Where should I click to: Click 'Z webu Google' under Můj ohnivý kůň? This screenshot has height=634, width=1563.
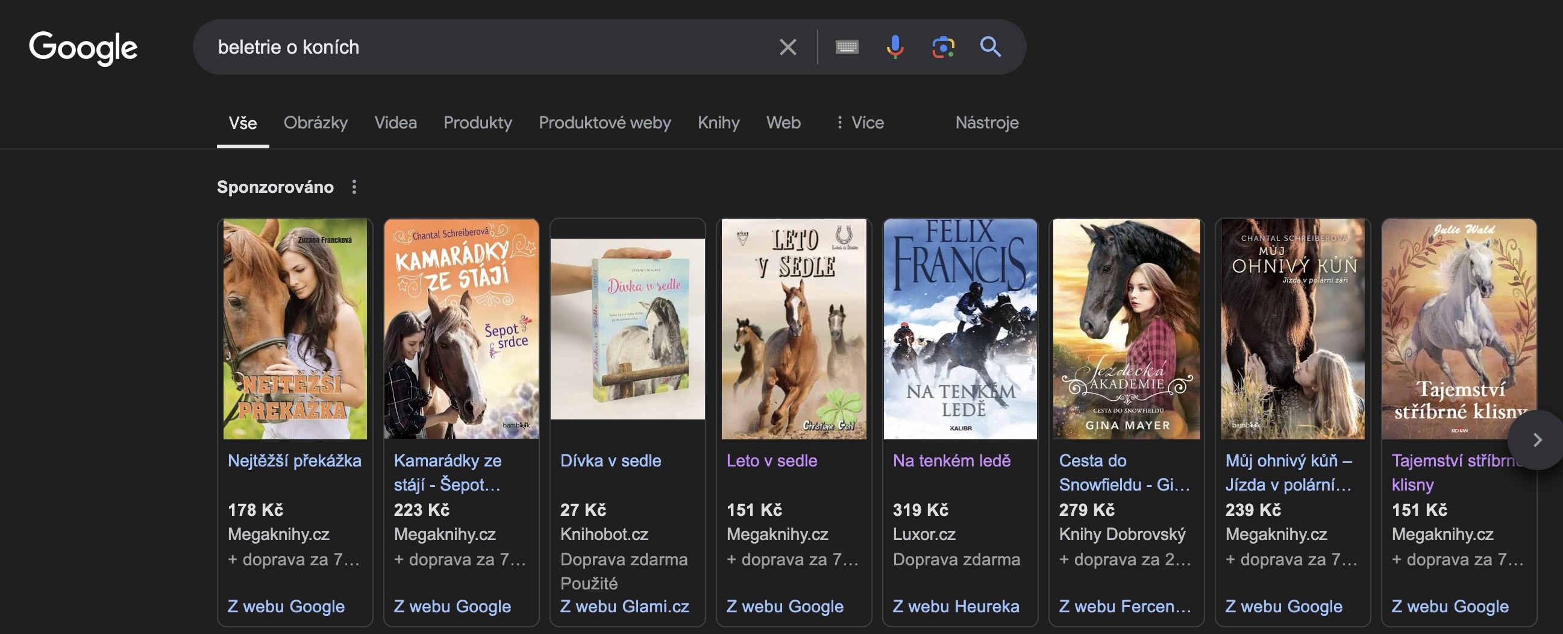click(x=1283, y=606)
